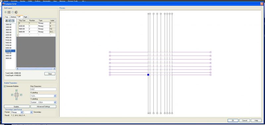Click the first bay size list tool icon

7,21
